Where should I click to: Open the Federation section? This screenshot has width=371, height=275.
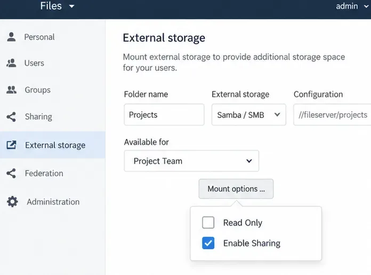point(53,174)
